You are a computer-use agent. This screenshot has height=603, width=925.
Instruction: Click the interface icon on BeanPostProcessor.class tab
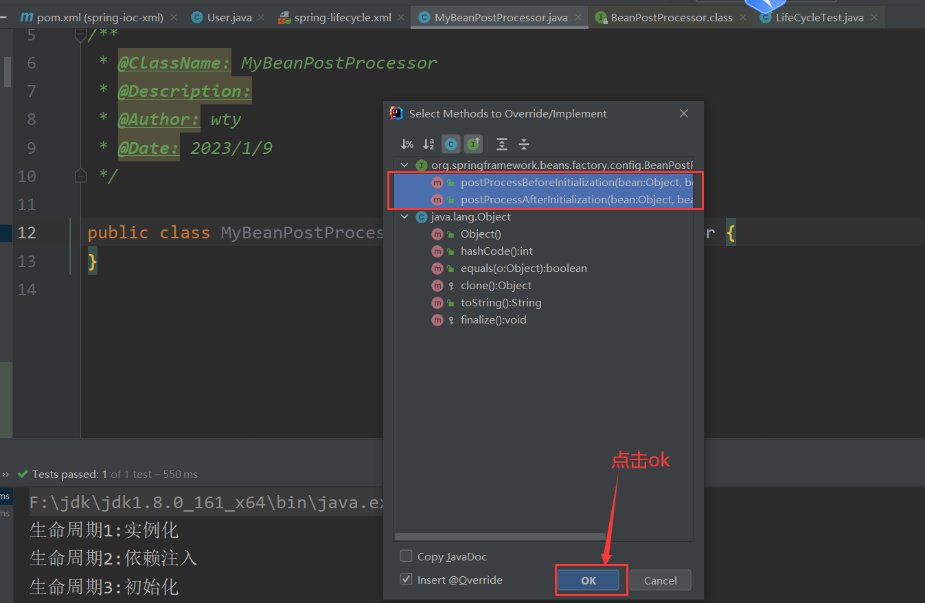point(601,17)
